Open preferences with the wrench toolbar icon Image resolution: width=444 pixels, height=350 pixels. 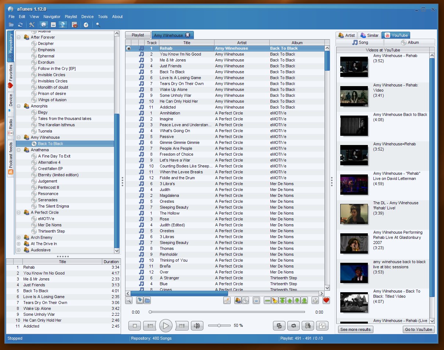[32, 25]
